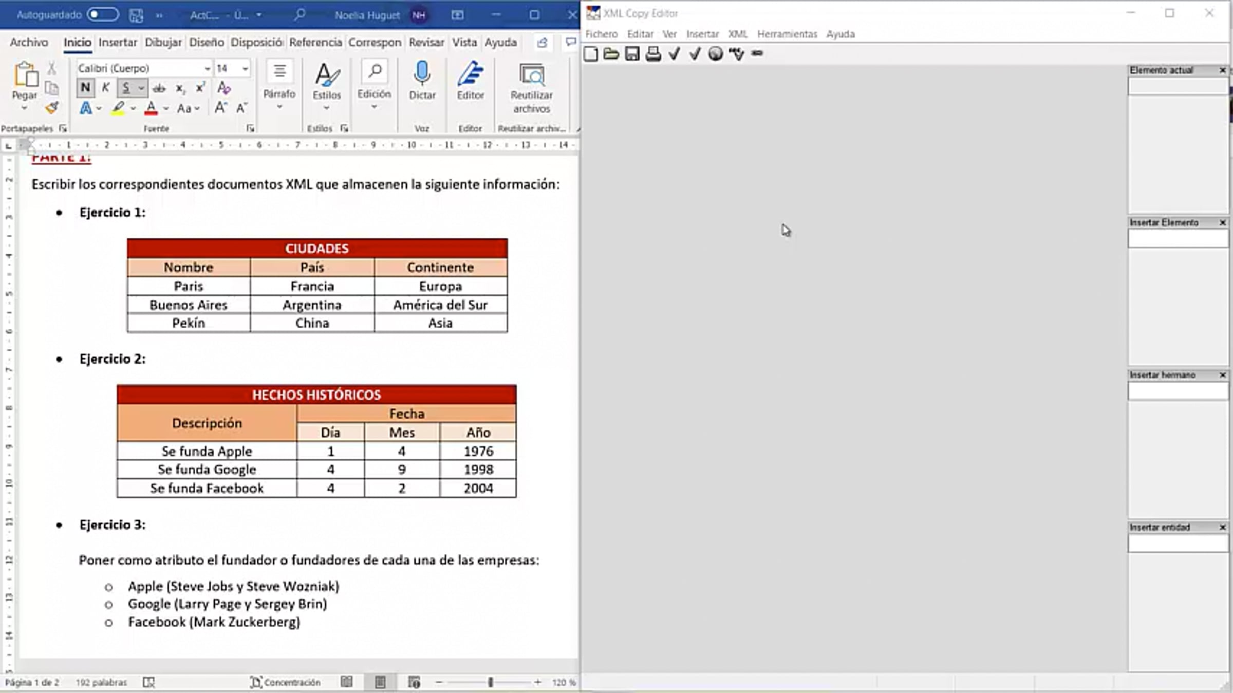Image resolution: width=1233 pixels, height=693 pixels.
Task: Close the Insertar hermano panel
Action: 1222,375
